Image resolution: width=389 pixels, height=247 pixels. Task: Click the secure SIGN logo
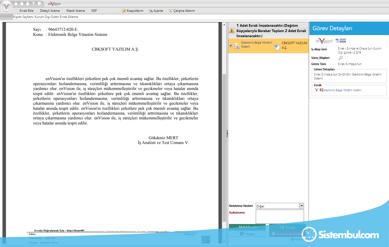tap(341, 40)
